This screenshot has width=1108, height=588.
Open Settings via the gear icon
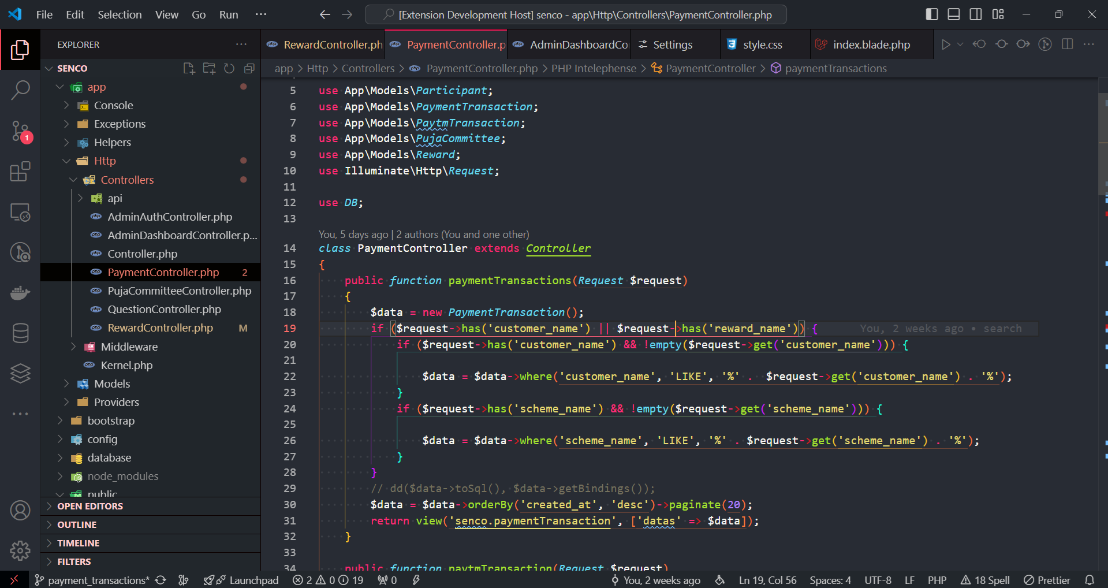(20, 551)
